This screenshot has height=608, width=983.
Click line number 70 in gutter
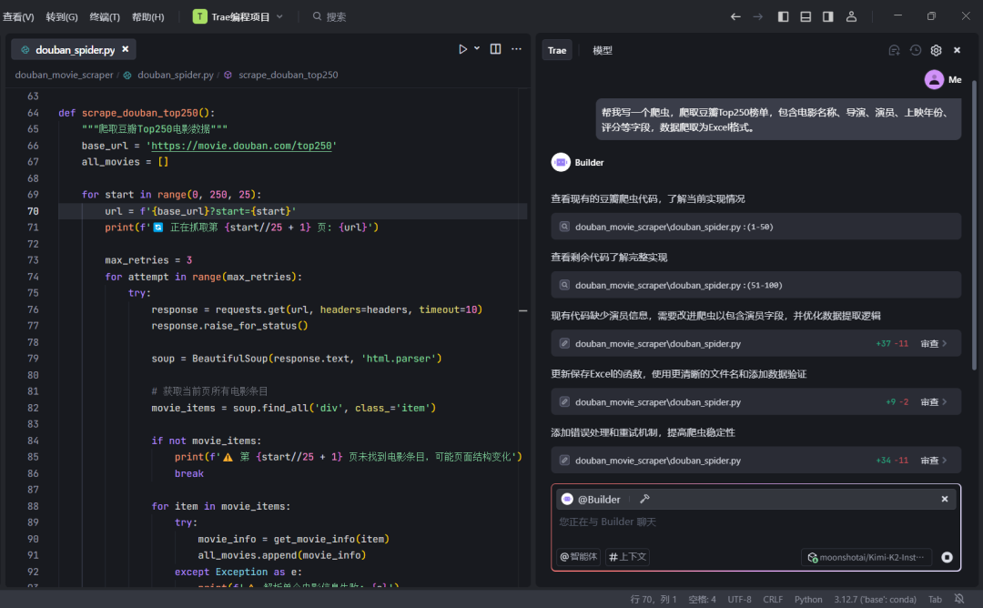(33, 211)
